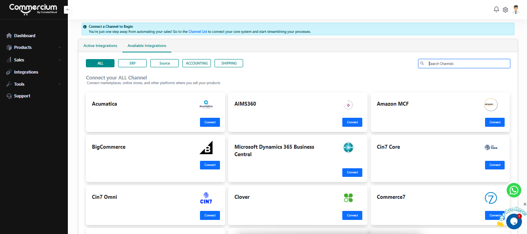Open the WhatsApp chat icon
527x234 pixels.
coord(514,190)
